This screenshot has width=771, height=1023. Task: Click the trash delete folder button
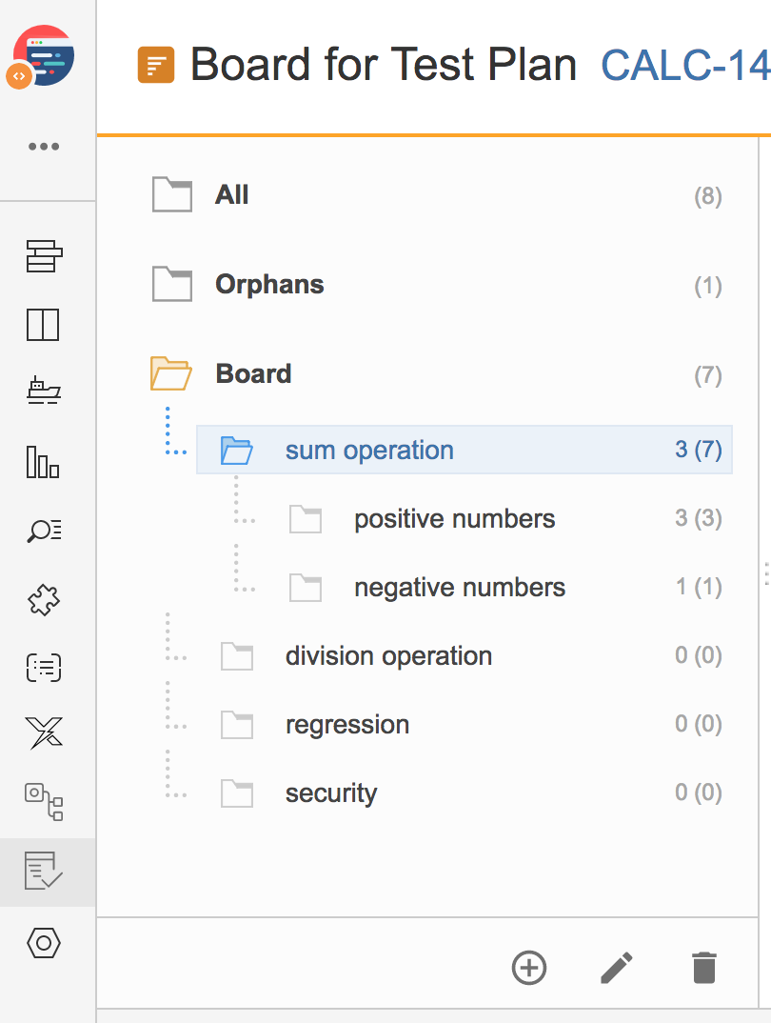tap(703, 967)
